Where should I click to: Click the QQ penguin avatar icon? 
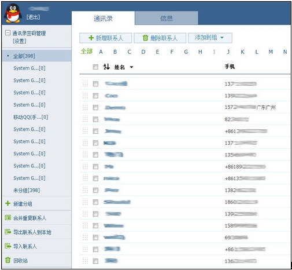pos(13,13)
